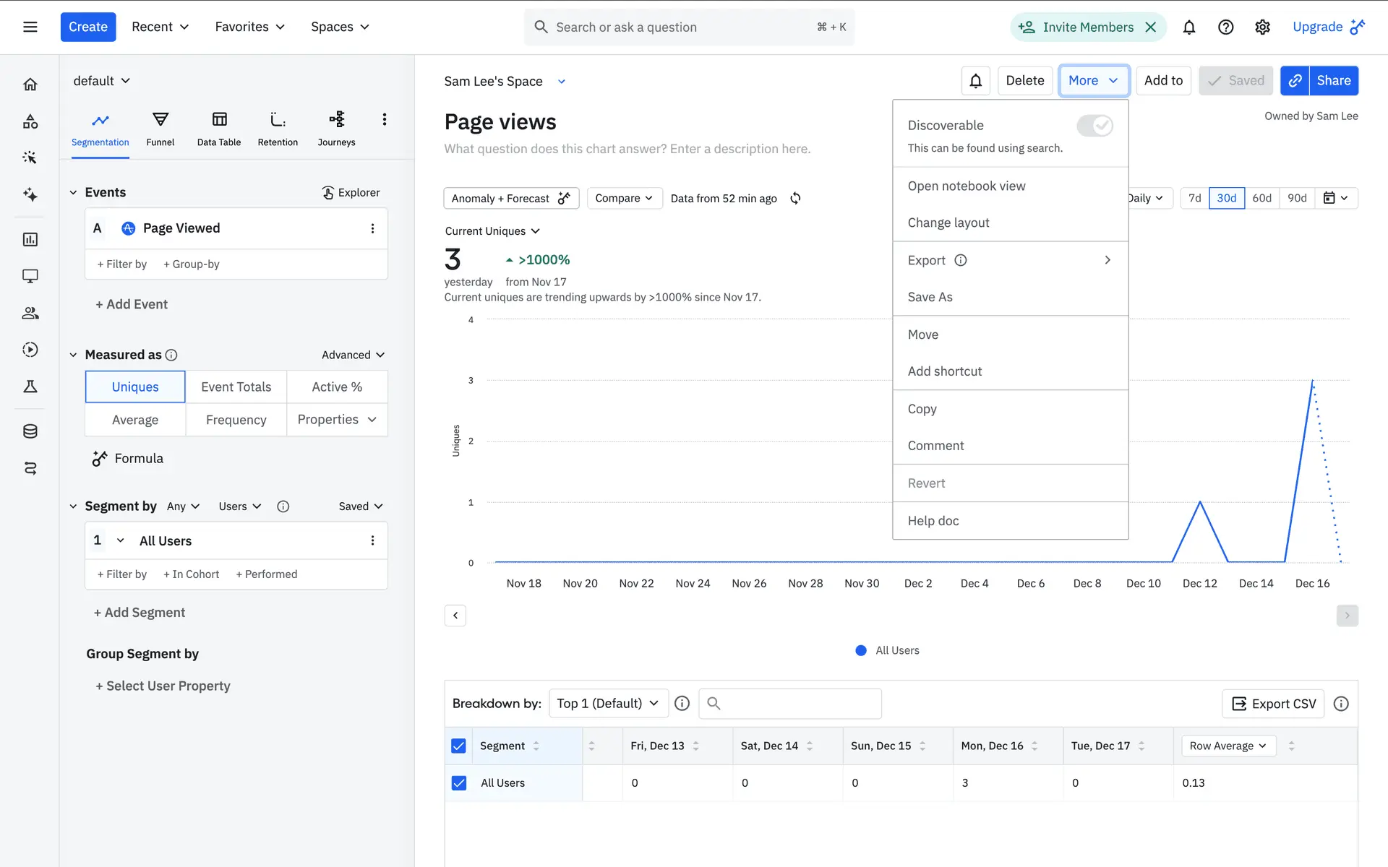Toggle the Discoverable switch

pos(1094,126)
